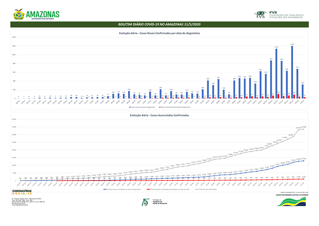Click the final grey line point 33.644

[x=304, y=129]
